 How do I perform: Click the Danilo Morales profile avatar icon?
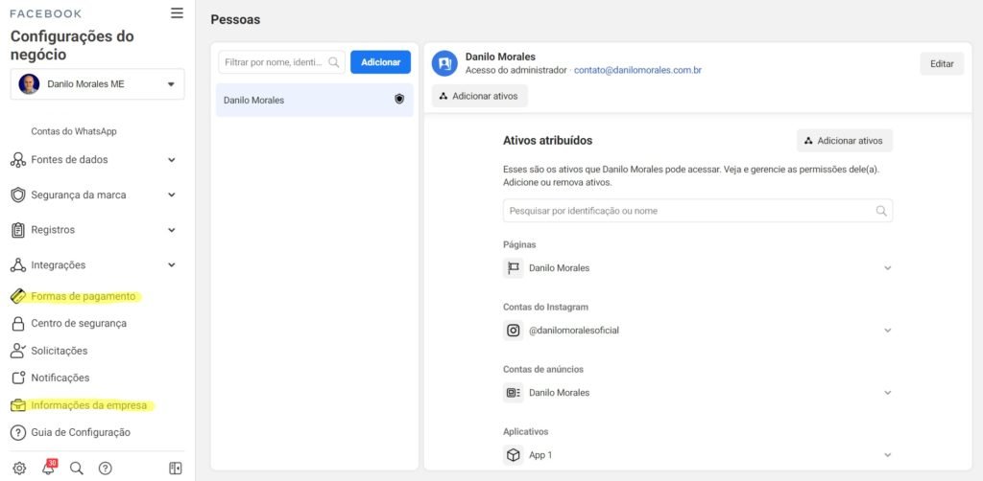pos(444,64)
